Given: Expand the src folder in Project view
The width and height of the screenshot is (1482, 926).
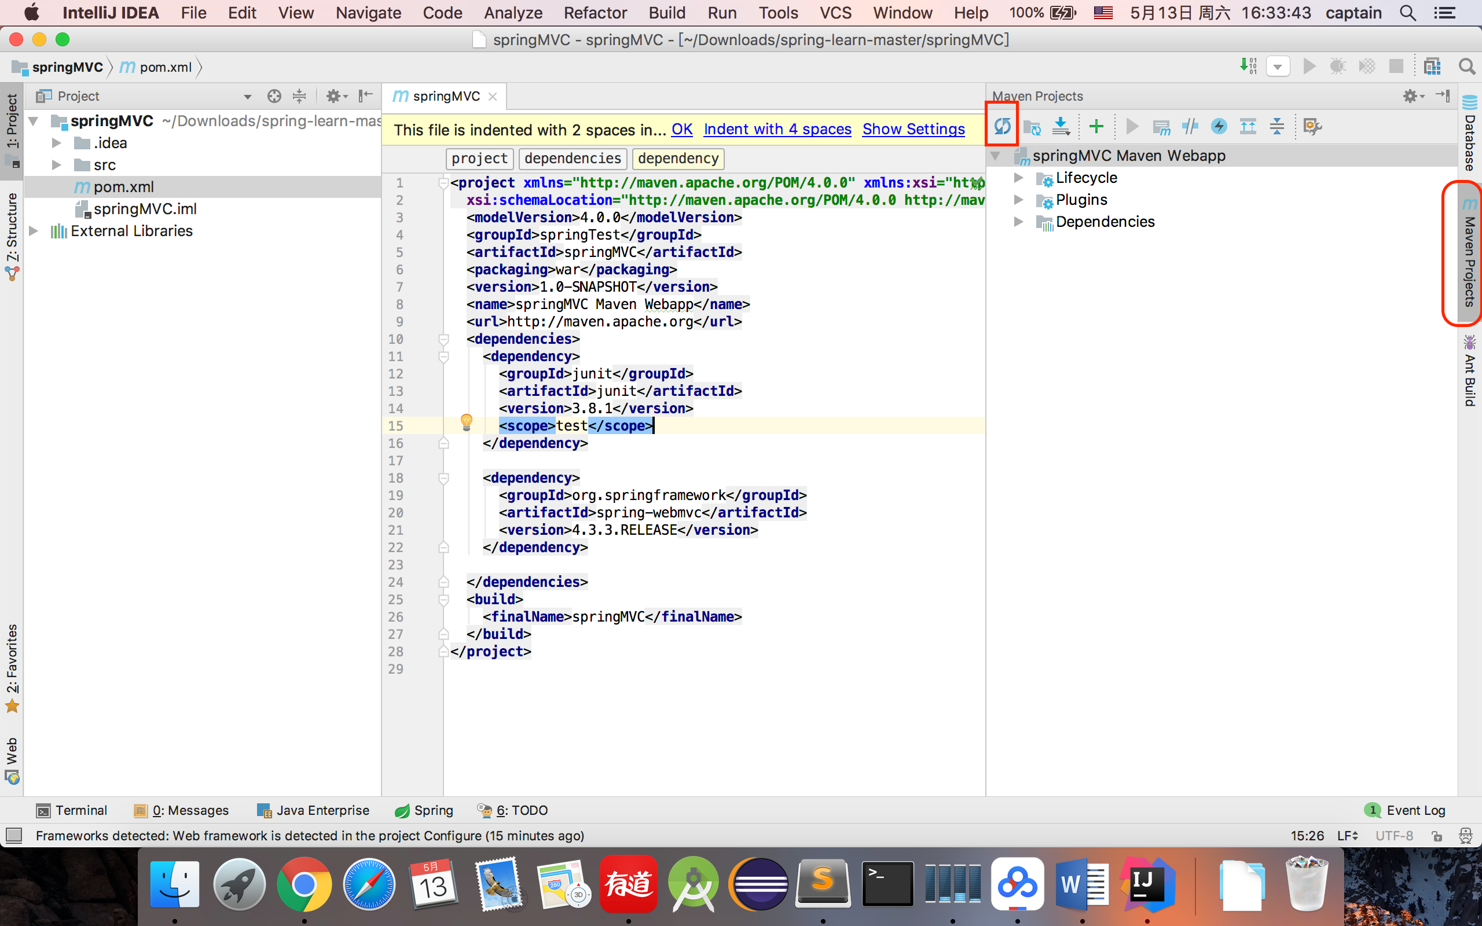Looking at the screenshot, I should pos(57,164).
